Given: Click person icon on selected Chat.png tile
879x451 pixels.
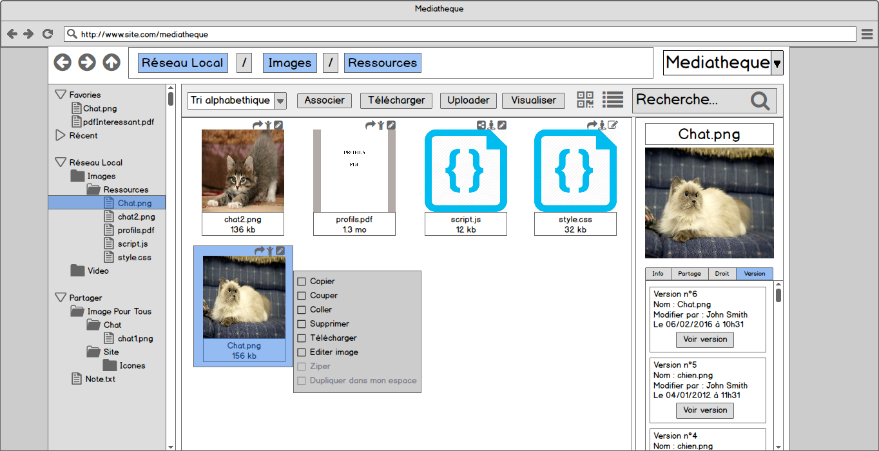Looking at the screenshot, I should pyautogui.click(x=270, y=251).
